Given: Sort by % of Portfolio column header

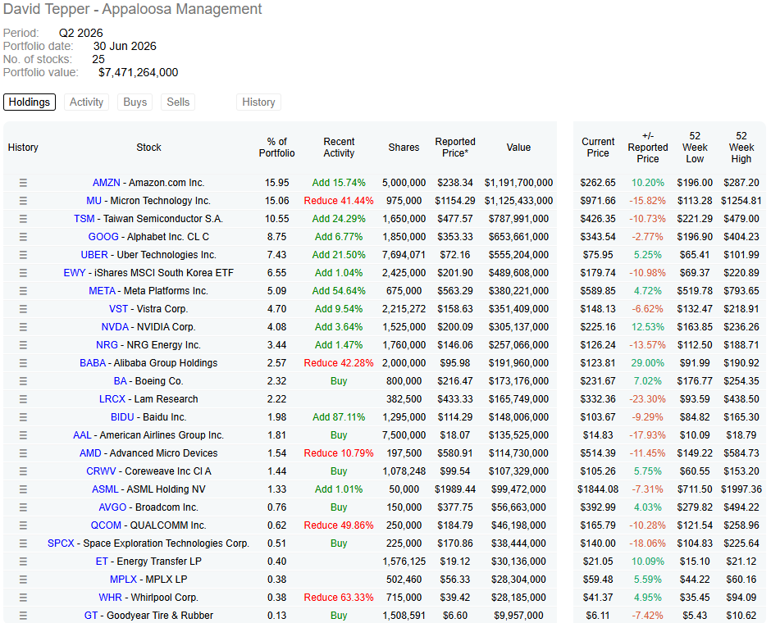Looking at the screenshot, I should [x=277, y=148].
